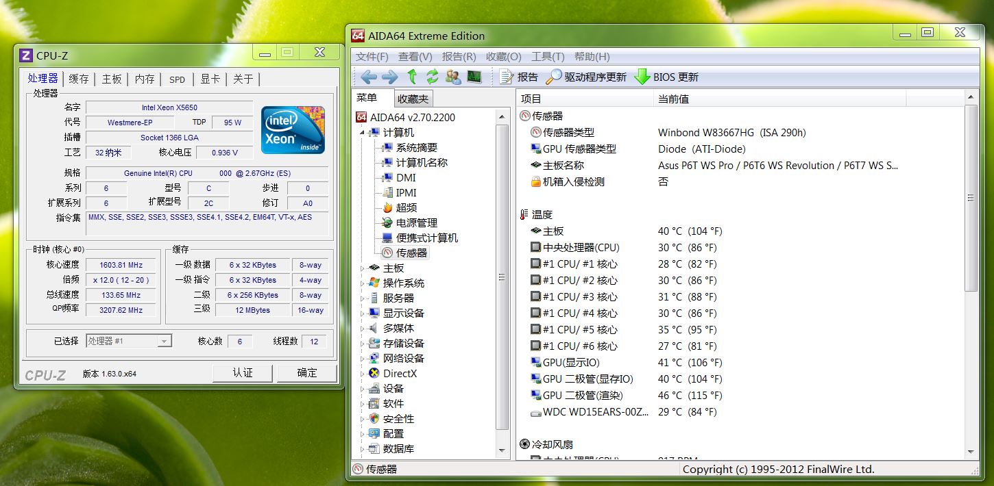Switch to 关于 tab in CPU-Z
The width and height of the screenshot is (994, 486).
(243, 79)
